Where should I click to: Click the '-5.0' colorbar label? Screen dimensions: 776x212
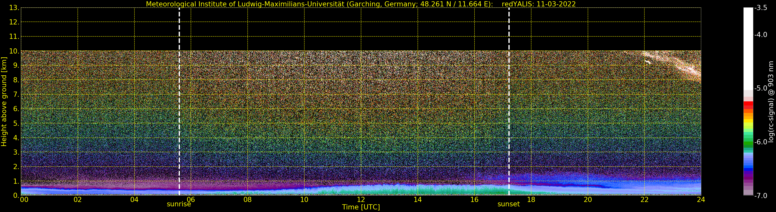(761, 88)
